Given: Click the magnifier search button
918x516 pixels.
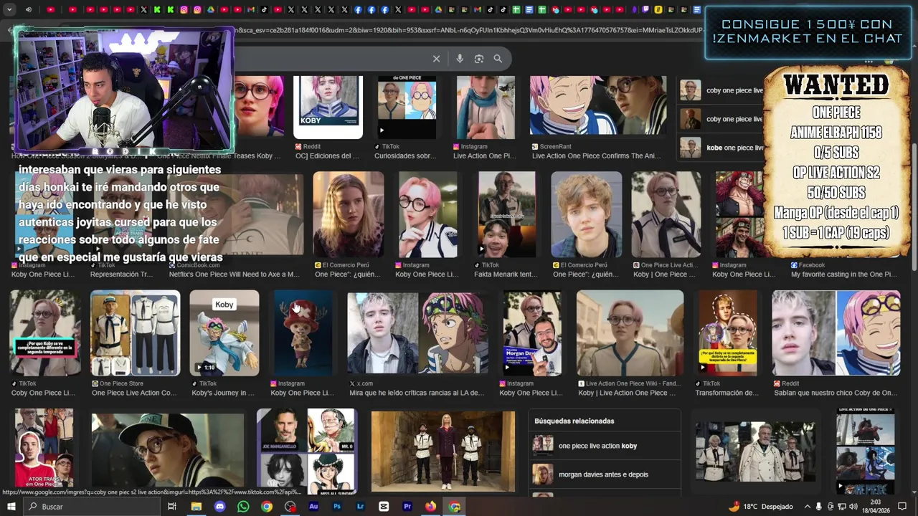Looking at the screenshot, I should (x=498, y=59).
